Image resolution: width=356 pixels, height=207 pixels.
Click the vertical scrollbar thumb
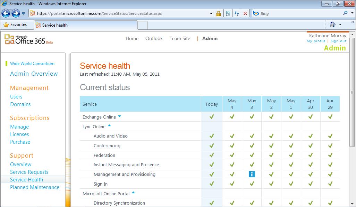coord(352,92)
